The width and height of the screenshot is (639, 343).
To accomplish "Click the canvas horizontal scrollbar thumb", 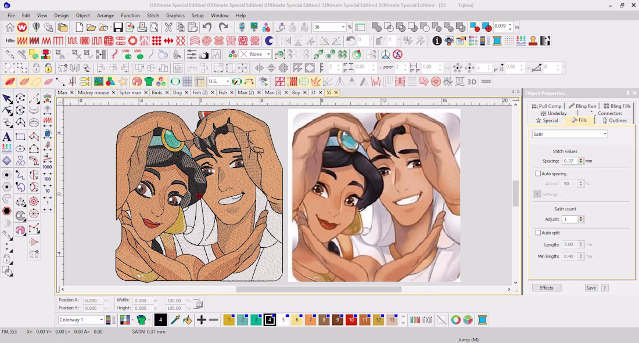I will click(x=319, y=289).
